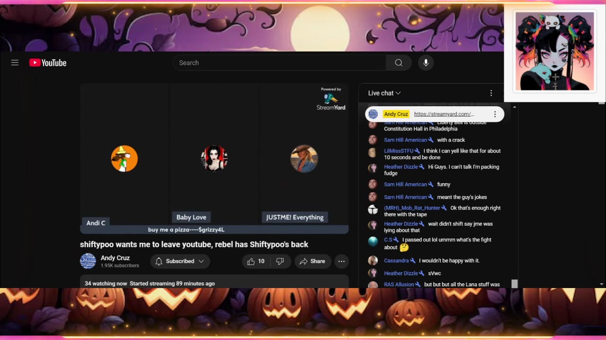Click the '34 watching now' description box
This screenshot has width=606, height=340.
[x=214, y=281]
